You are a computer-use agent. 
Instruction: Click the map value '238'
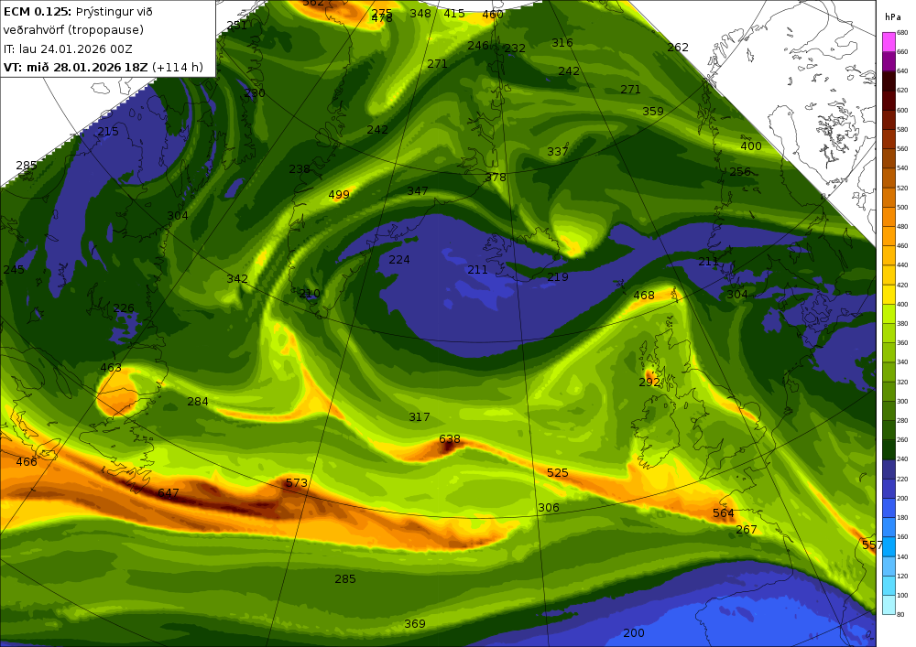click(x=300, y=168)
